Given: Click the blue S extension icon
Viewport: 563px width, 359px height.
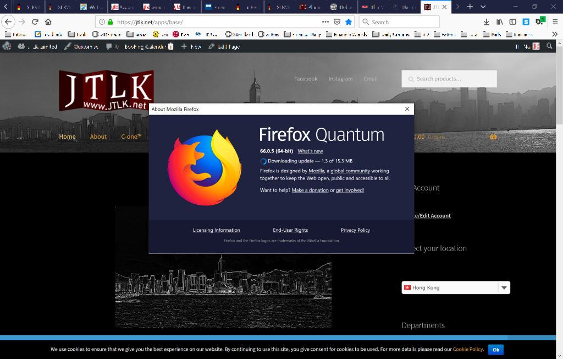Looking at the screenshot, I should (x=526, y=22).
